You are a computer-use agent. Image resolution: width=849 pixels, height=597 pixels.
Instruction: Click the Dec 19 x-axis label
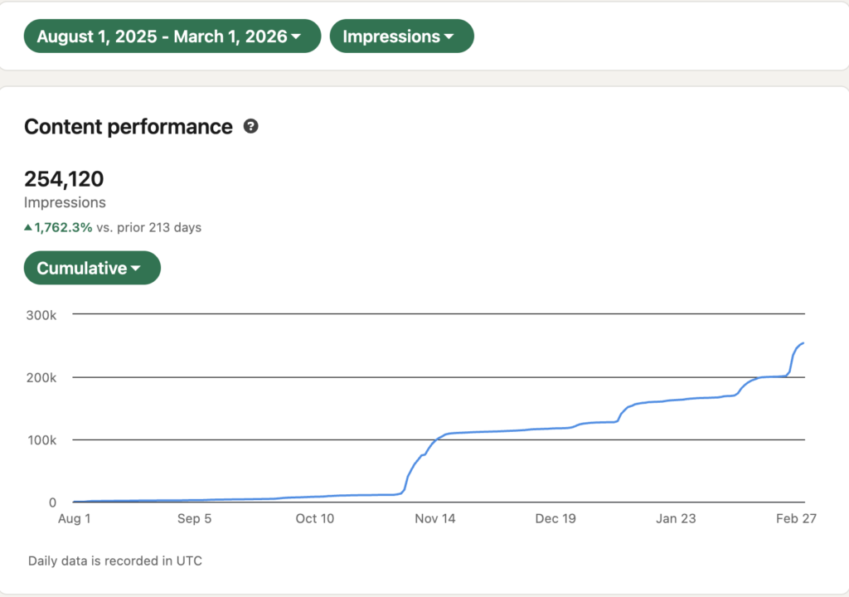pos(555,519)
